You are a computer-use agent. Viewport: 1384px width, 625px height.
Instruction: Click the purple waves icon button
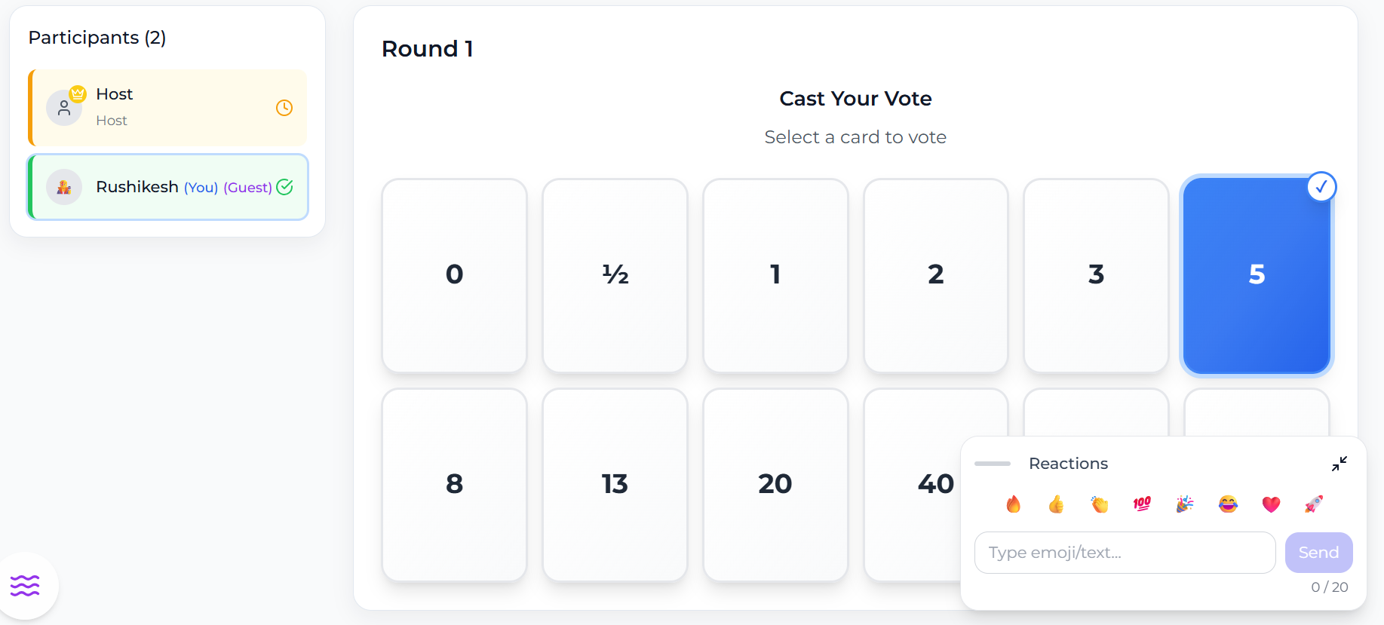pyautogui.click(x=25, y=585)
